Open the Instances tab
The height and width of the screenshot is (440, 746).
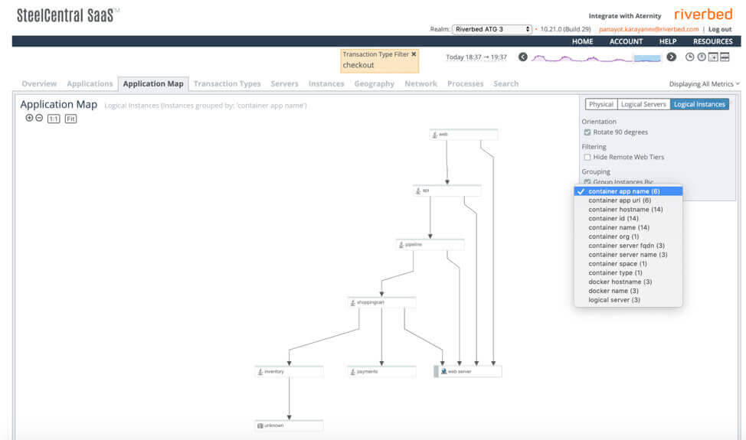326,83
